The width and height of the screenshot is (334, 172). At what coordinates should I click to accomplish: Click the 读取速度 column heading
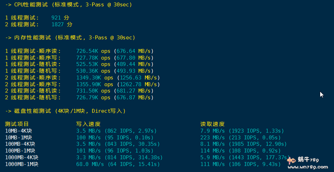coord(212,124)
